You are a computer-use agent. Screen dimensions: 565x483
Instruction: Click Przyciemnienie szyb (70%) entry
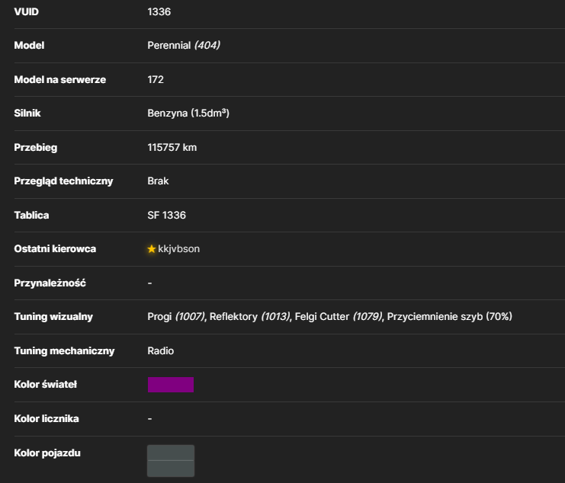(450, 317)
